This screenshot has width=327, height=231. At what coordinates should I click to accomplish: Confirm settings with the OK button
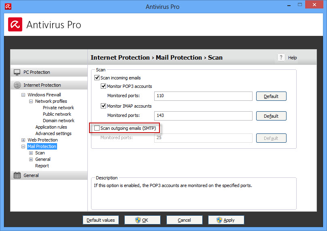point(142,220)
